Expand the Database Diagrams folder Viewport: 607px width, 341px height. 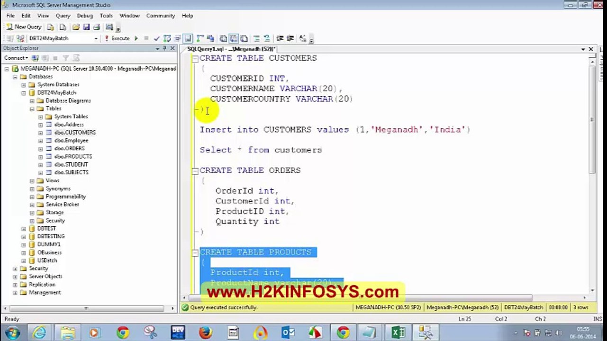click(x=32, y=101)
